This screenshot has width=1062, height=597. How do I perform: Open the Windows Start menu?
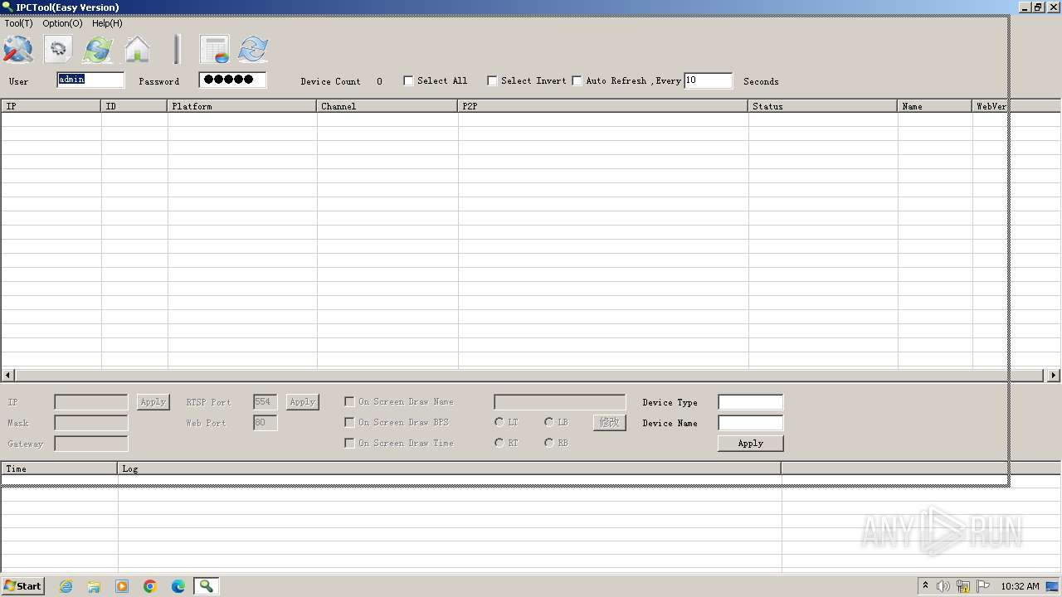(22, 586)
